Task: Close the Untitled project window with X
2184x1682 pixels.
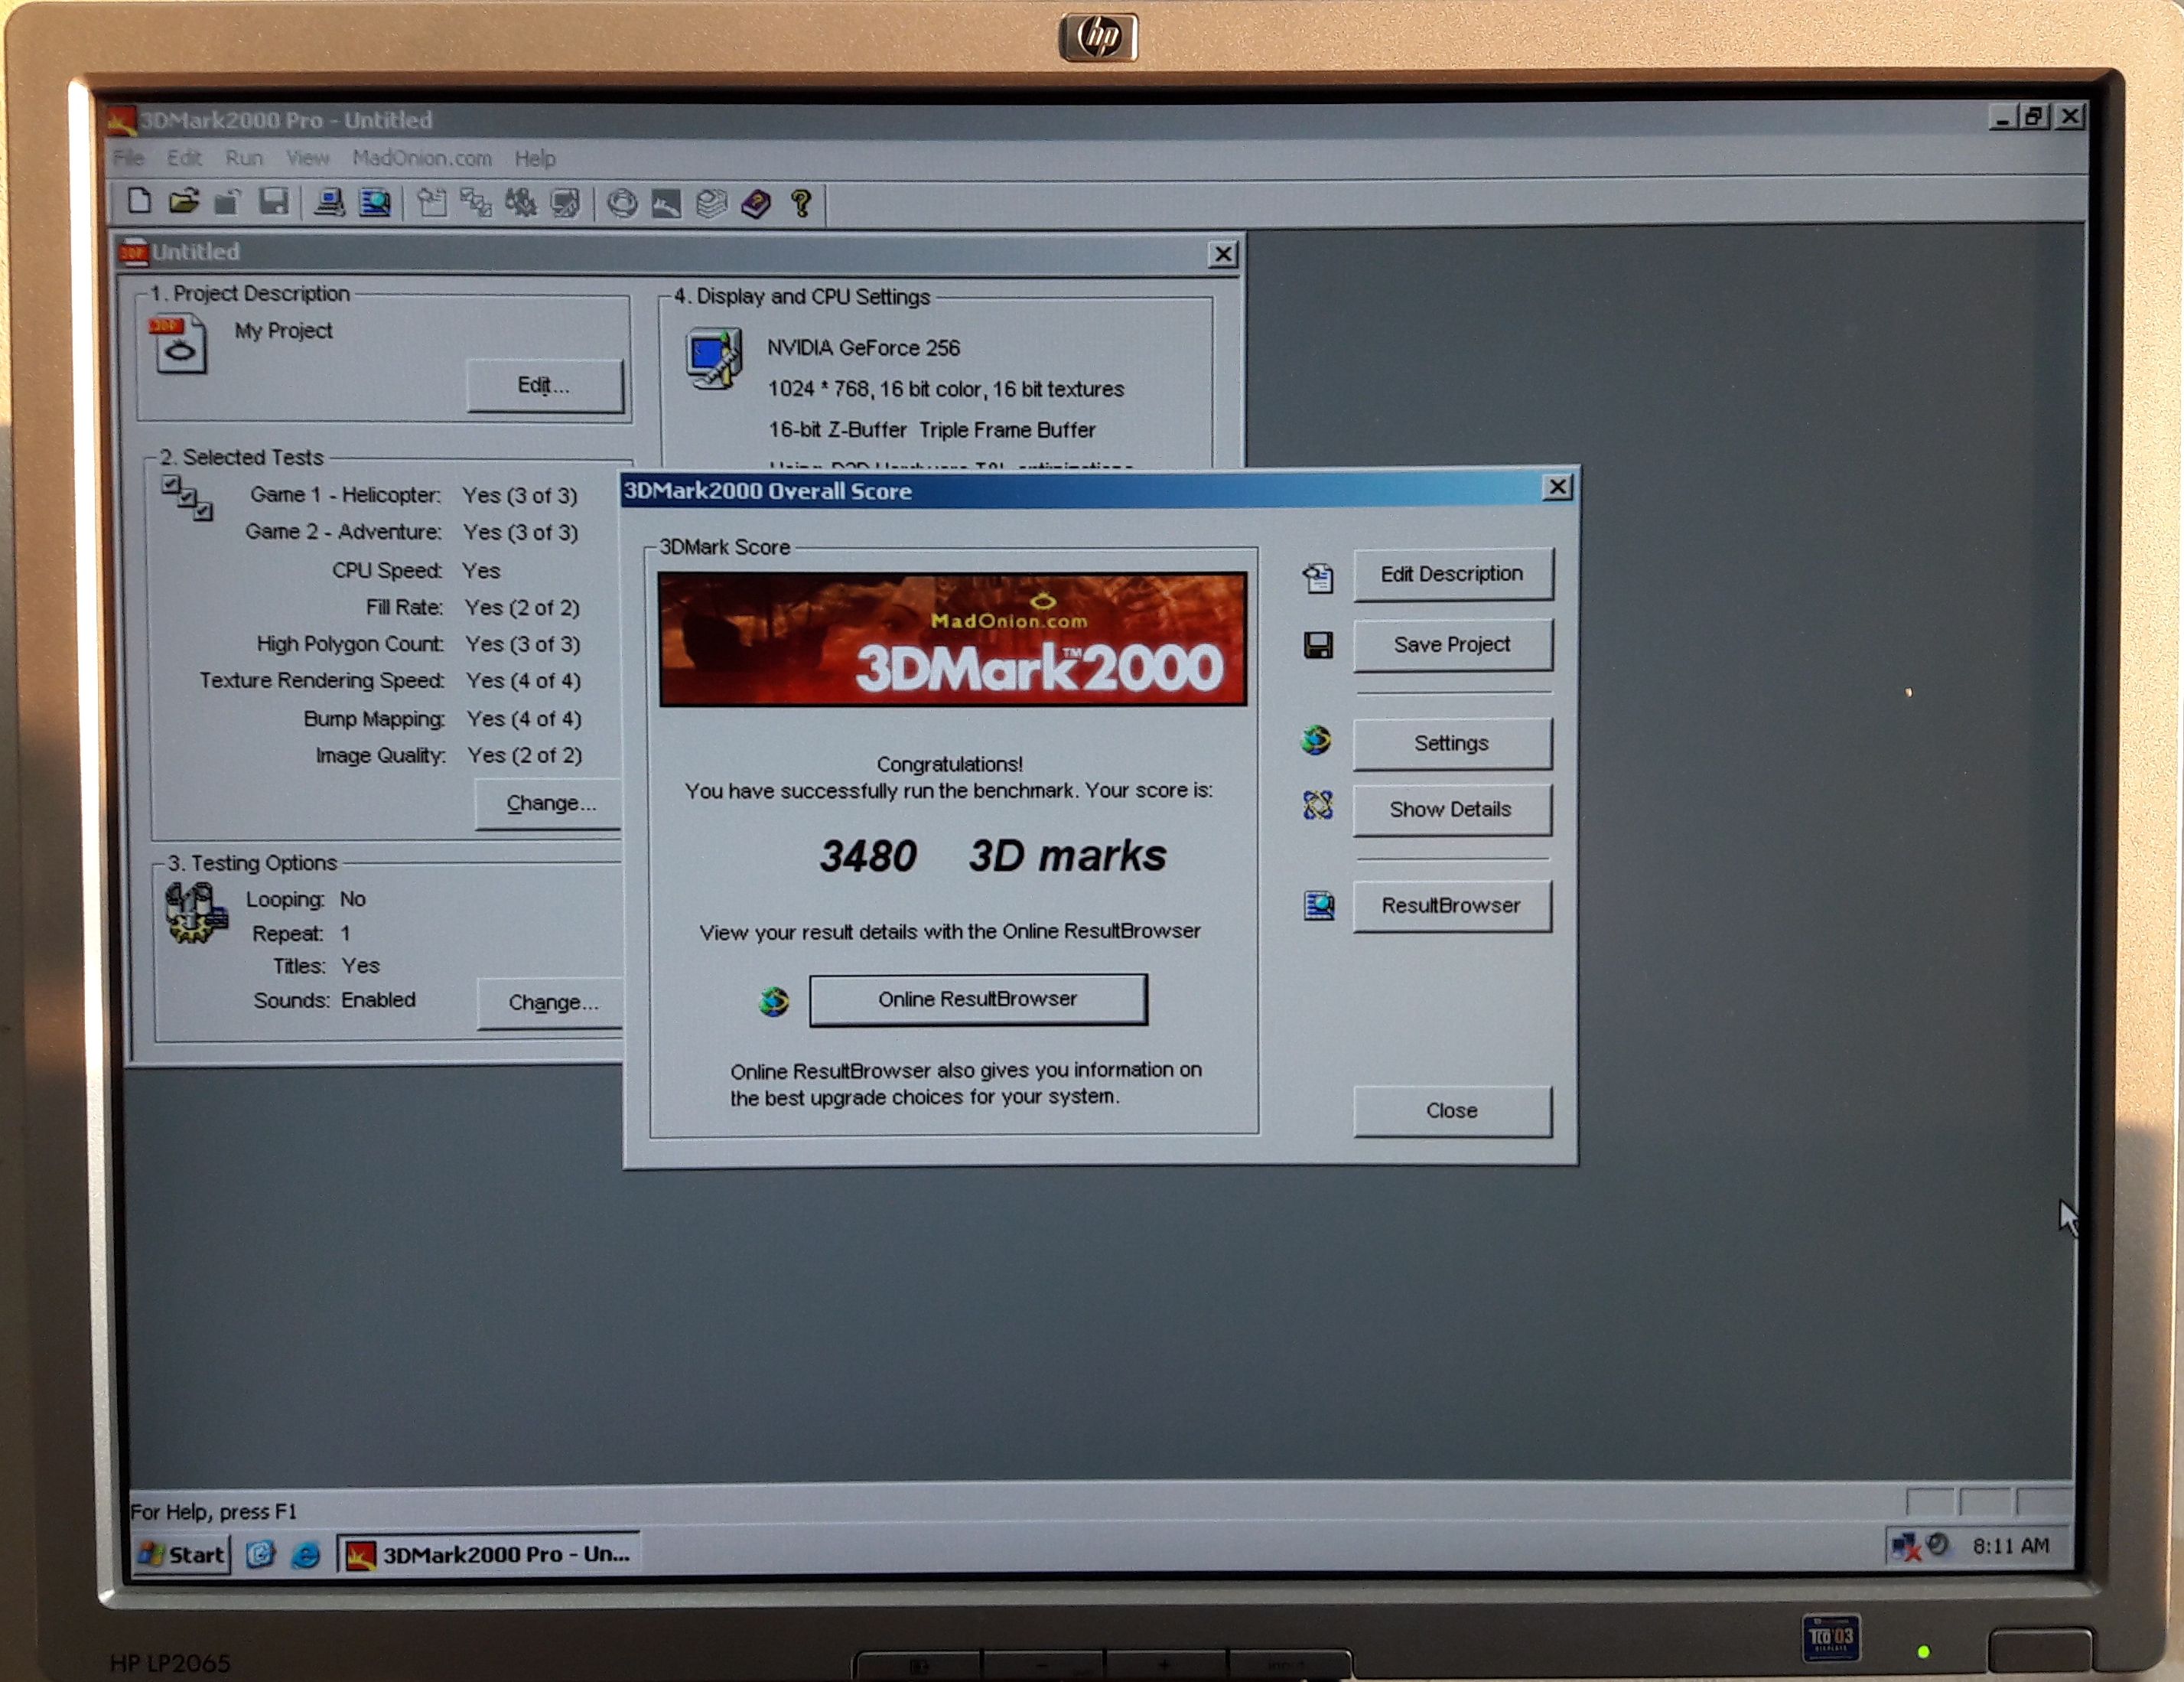Action: click(x=1222, y=254)
